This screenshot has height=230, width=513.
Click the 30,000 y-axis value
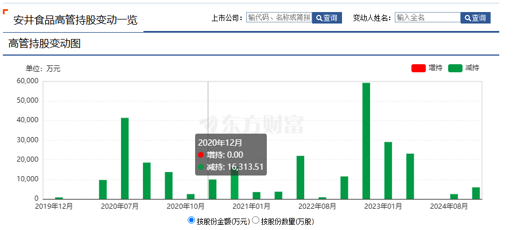[28, 140]
